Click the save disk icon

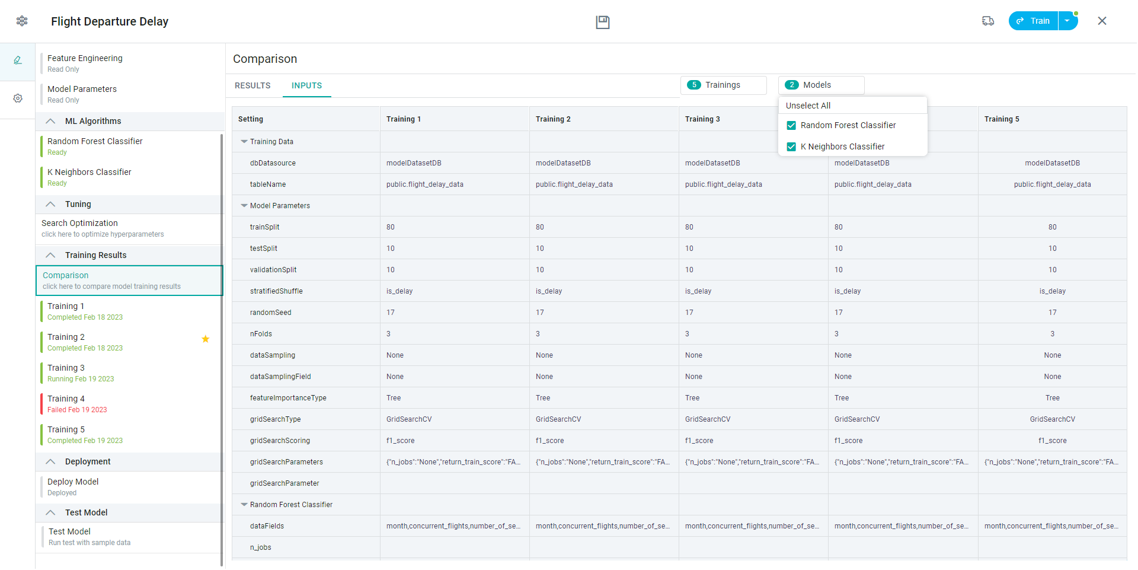pos(602,22)
